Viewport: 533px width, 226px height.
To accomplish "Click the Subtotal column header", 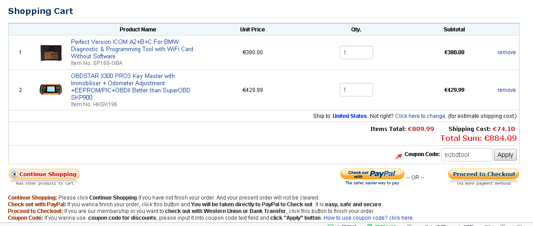I will point(454,30).
